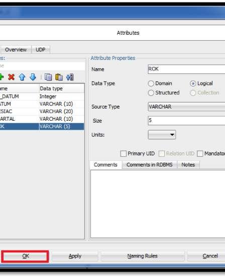Screen dimensions: 225x278
Task: Toggle the Mandatory checkbox
Action: [x=200, y=153]
